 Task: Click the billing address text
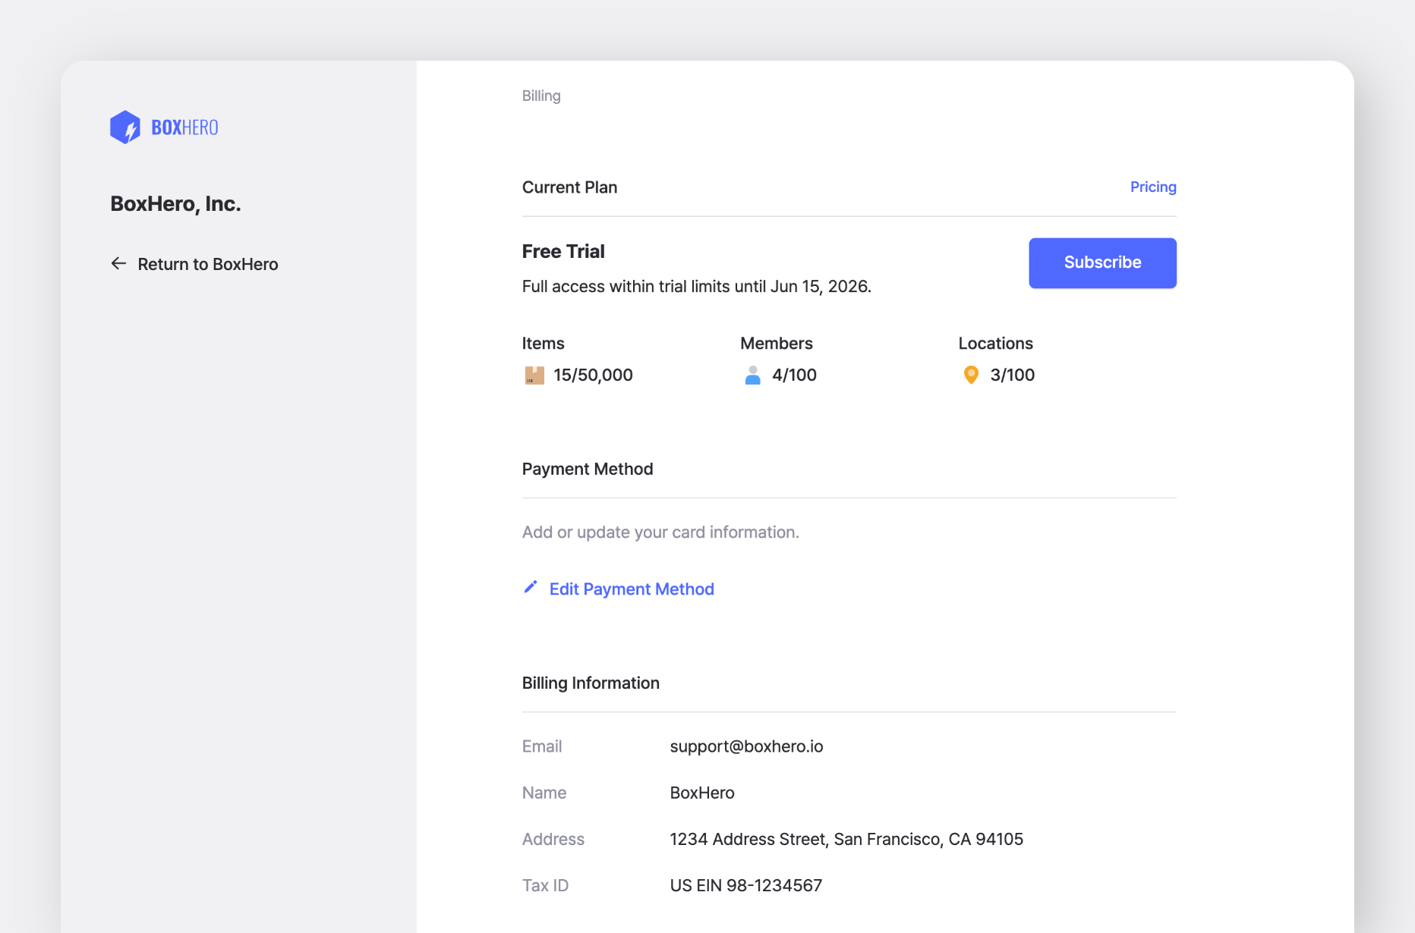(x=846, y=839)
